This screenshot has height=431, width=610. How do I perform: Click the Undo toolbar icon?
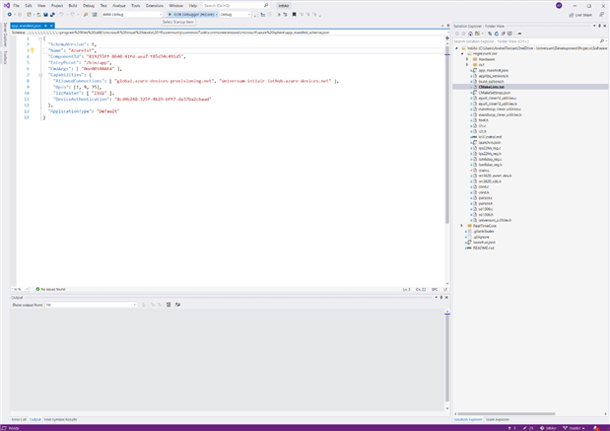point(61,16)
